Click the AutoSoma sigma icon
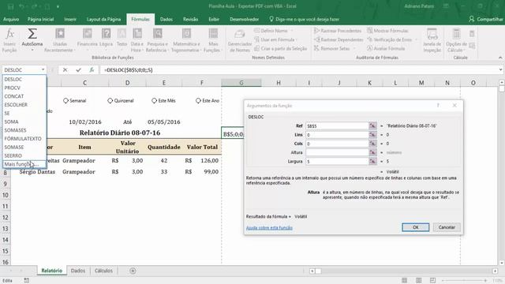Image resolution: width=505 pixels, height=284 pixels. [32, 33]
